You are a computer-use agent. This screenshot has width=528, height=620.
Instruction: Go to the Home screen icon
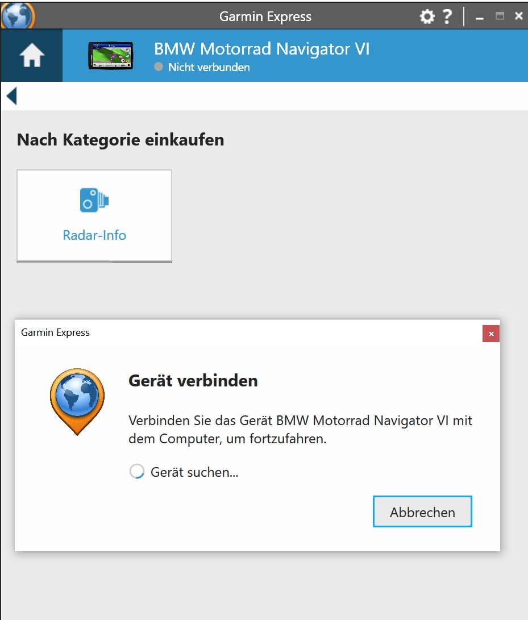[x=31, y=55]
